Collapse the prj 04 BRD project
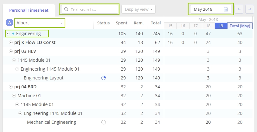 [11, 87]
